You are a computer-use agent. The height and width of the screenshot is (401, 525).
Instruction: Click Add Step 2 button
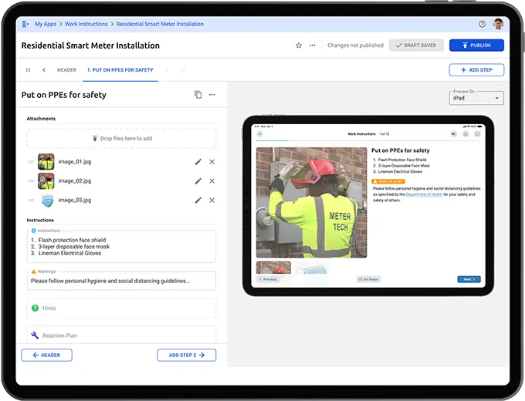[x=187, y=356]
